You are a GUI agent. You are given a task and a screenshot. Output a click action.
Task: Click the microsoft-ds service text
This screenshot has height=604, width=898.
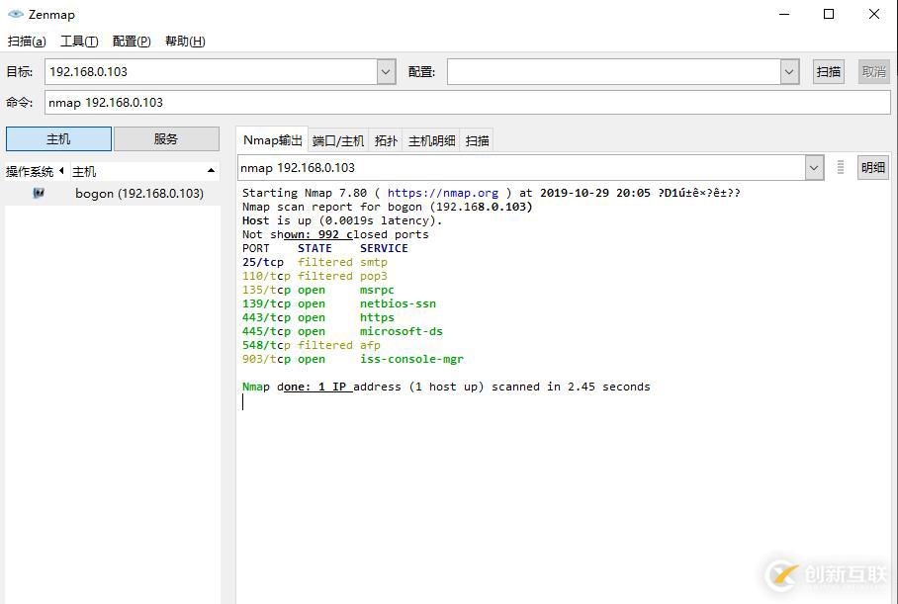coord(401,331)
